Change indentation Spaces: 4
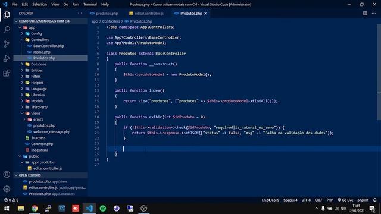This screenshot has width=381, height=214. tap(291, 200)
